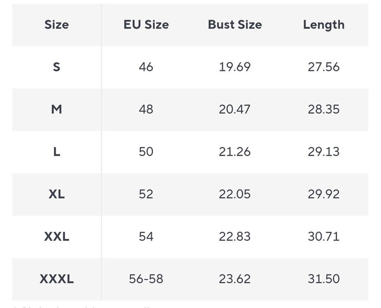The width and height of the screenshot is (381, 308).
Task: Select the Bust Size column header
Action: 235,24
